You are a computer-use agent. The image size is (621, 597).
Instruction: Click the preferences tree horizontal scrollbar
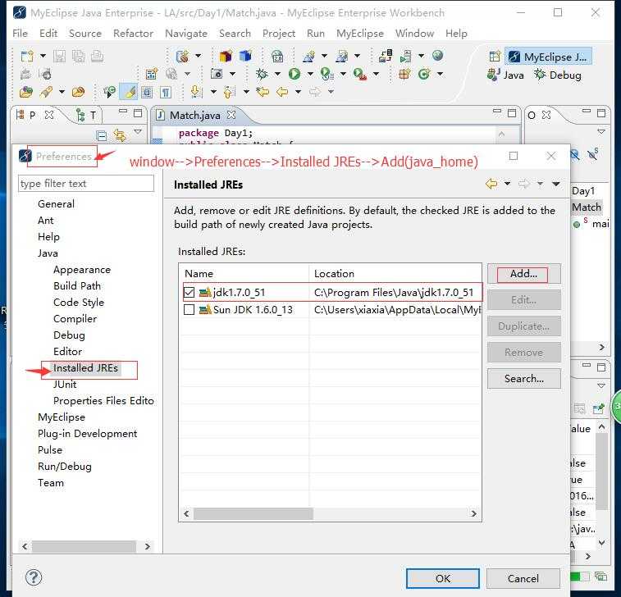pyautogui.click(x=84, y=547)
